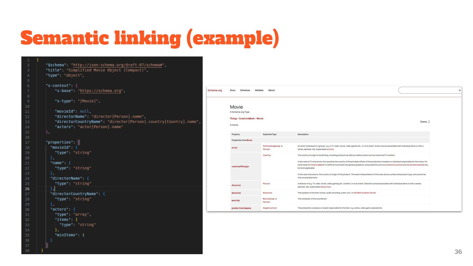This screenshot has height=266, width=473.
Task: Expand the [more...] link
Action: [x=425, y=122]
